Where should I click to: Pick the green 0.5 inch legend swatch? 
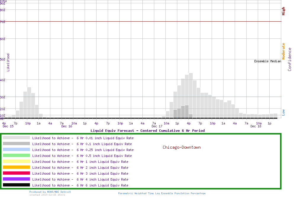pos(16,155)
